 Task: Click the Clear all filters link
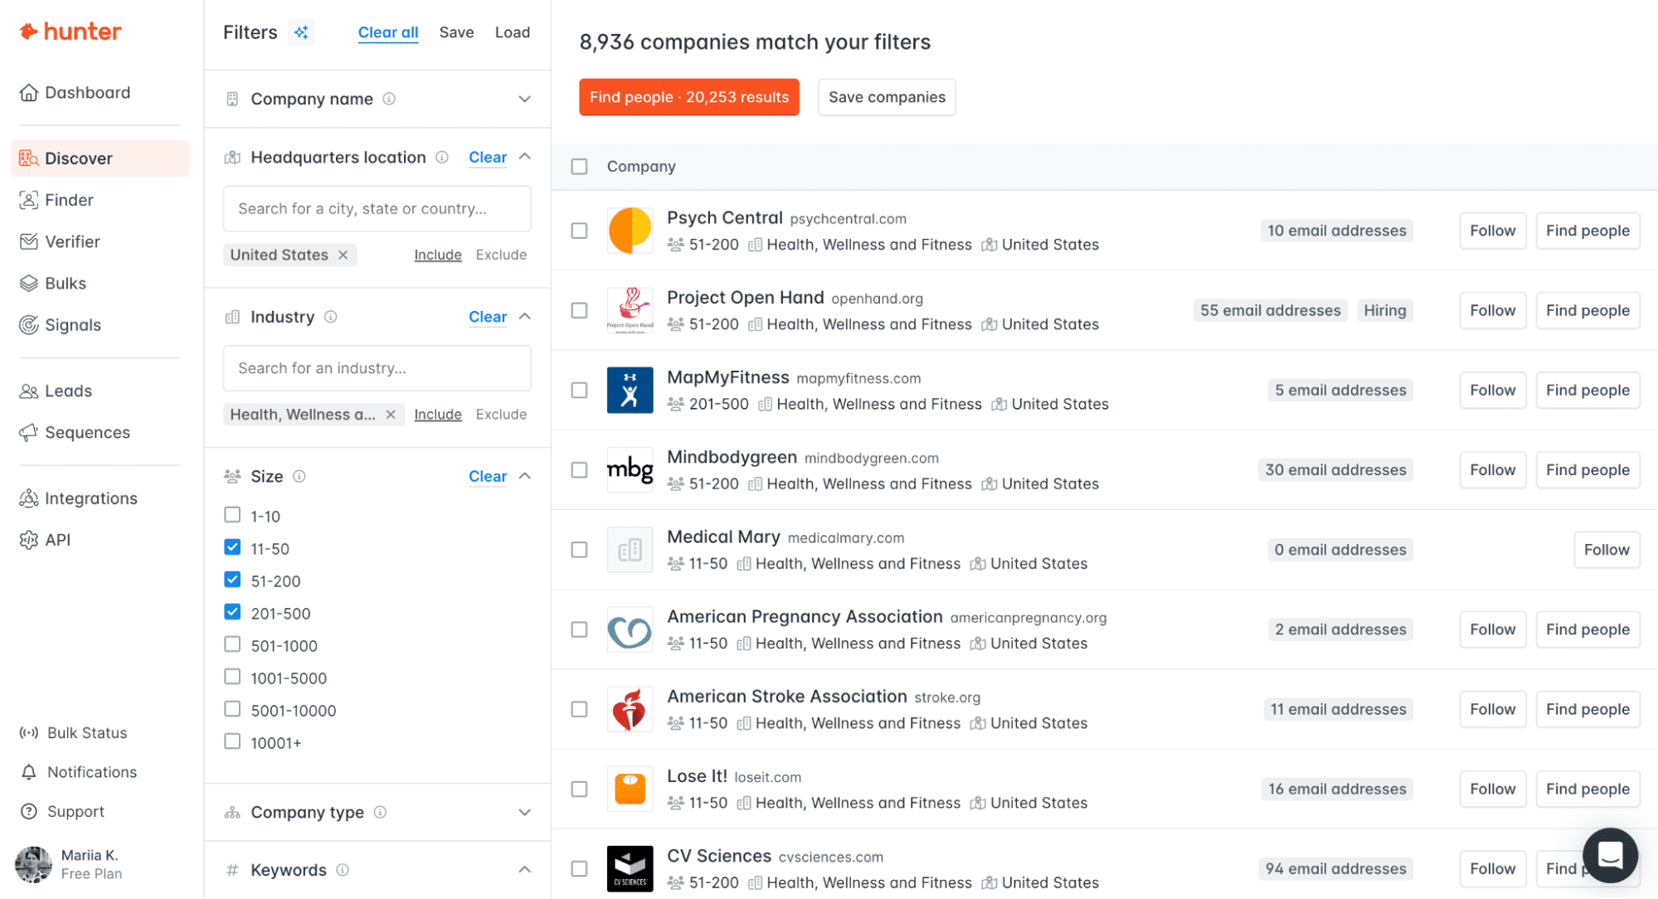(387, 32)
